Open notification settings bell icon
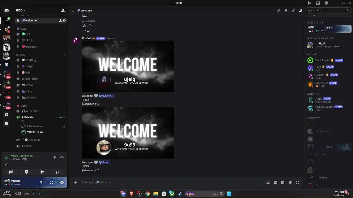Viewport: 353px width, 198px height. point(286,10)
